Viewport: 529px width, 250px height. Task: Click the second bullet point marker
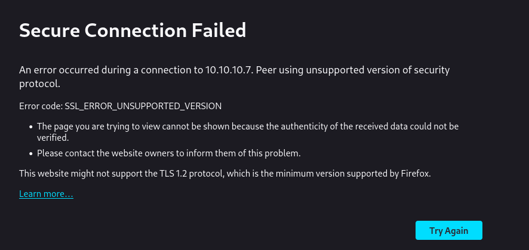click(30, 154)
